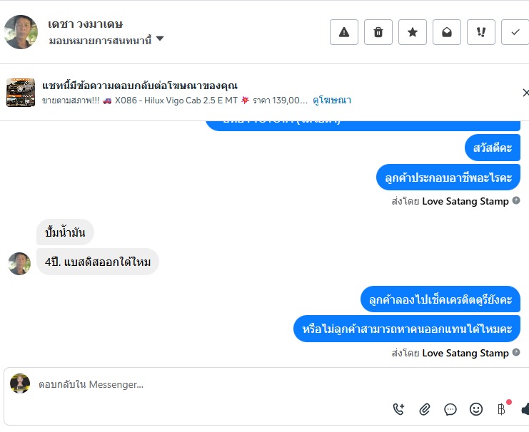Open the emoji picker
529x432 pixels.
476,409
